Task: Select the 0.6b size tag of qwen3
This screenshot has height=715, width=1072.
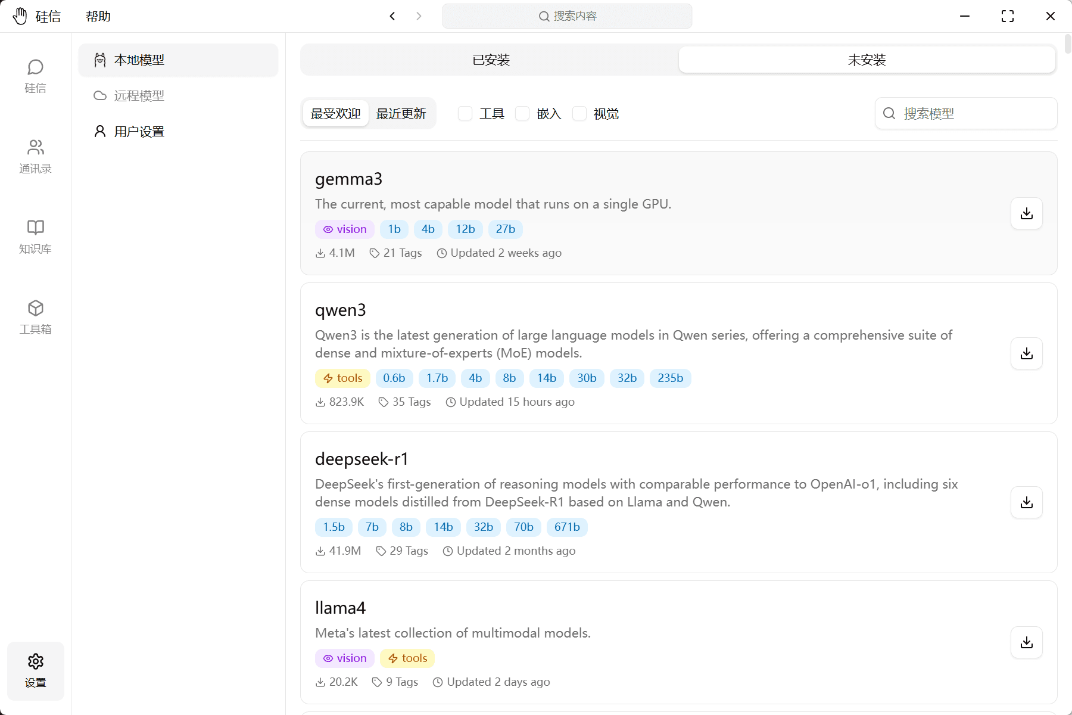Action: coord(394,378)
